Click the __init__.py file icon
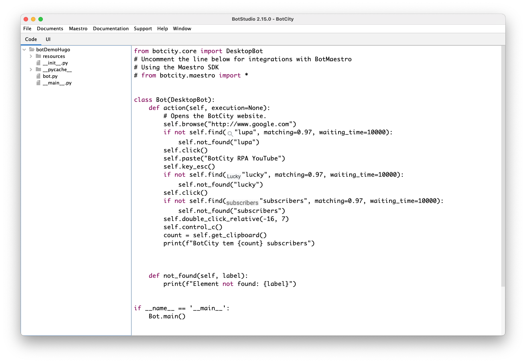526x363 pixels. coord(38,63)
